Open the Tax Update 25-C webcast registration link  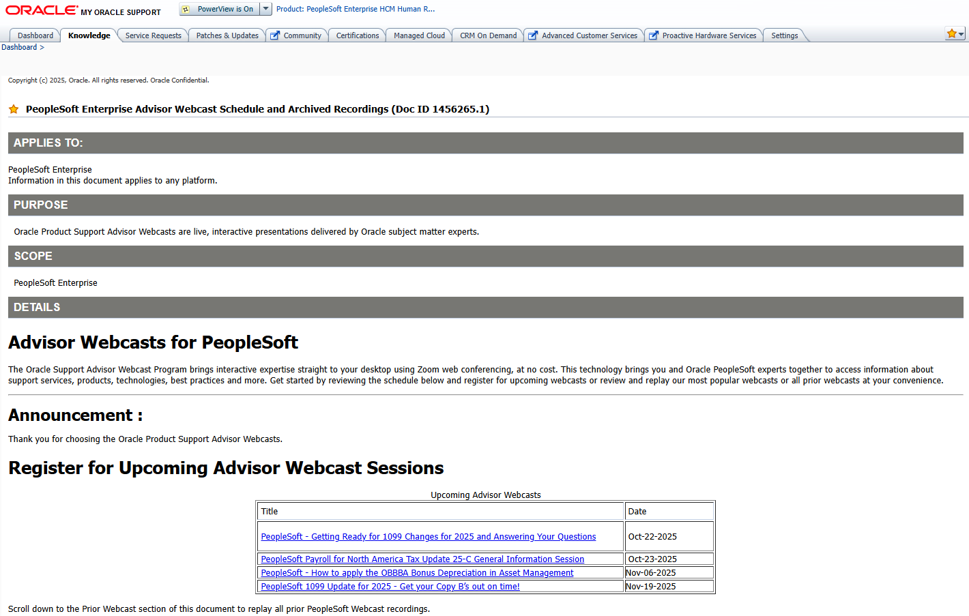pyautogui.click(x=422, y=559)
